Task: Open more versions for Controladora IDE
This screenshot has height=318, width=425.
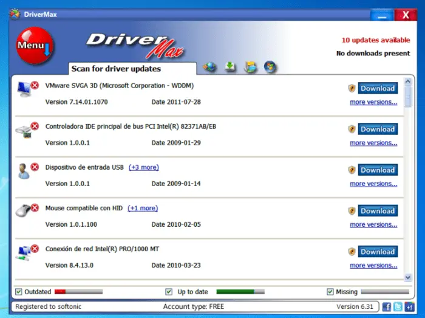Action: pyautogui.click(x=373, y=143)
